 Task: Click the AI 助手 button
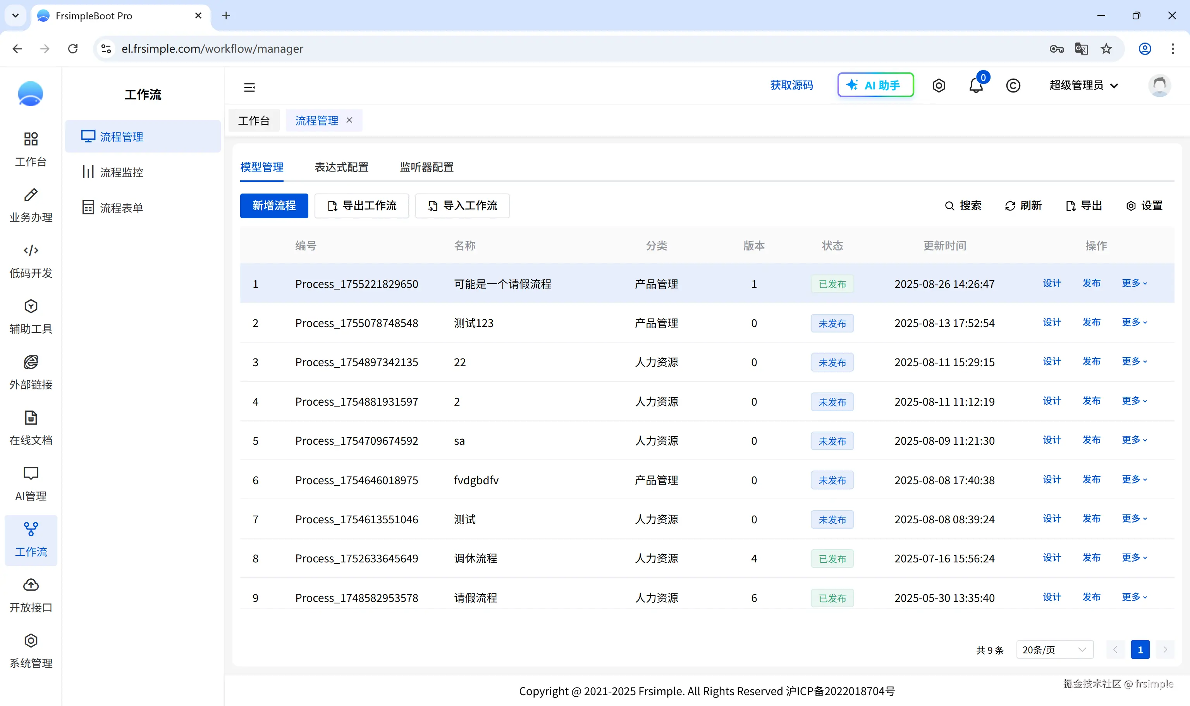pos(875,85)
